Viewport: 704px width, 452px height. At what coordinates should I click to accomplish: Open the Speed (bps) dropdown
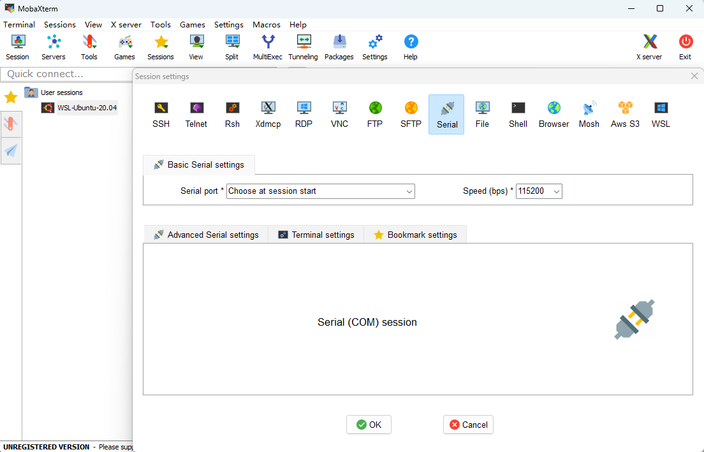[539, 191]
